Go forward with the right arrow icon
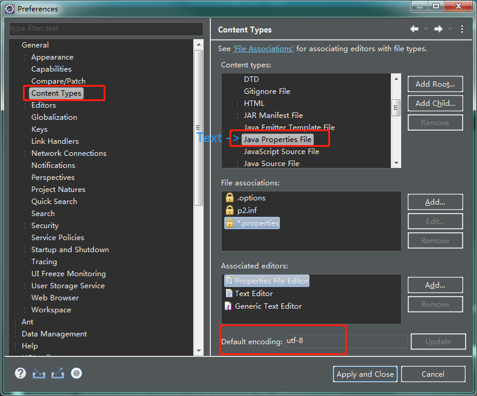Viewport: 477px width, 396px height. pyautogui.click(x=438, y=29)
